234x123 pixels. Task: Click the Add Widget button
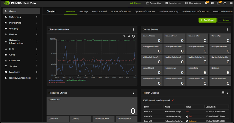(x=207, y=20)
